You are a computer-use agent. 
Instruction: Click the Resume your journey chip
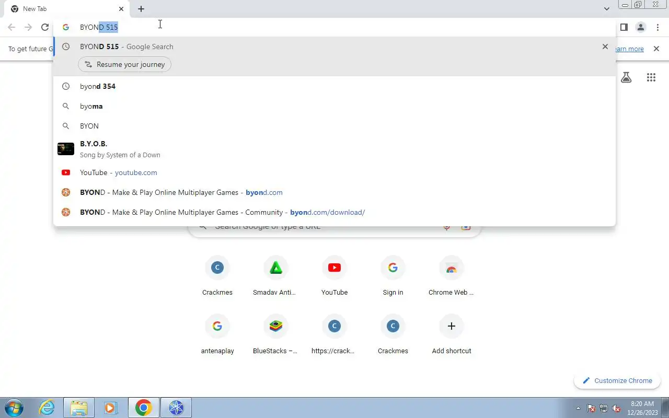(x=124, y=64)
